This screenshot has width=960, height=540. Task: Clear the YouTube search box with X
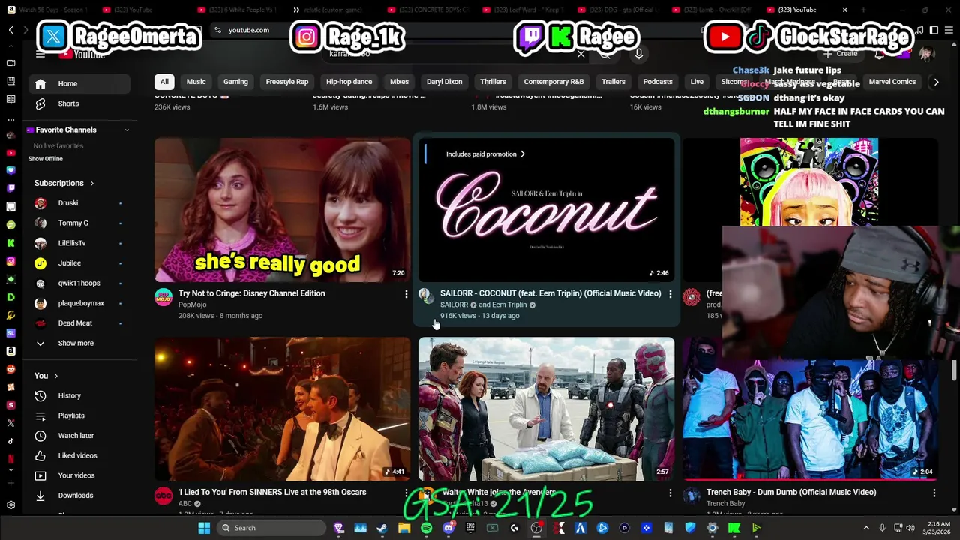pyautogui.click(x=580, y=54)
